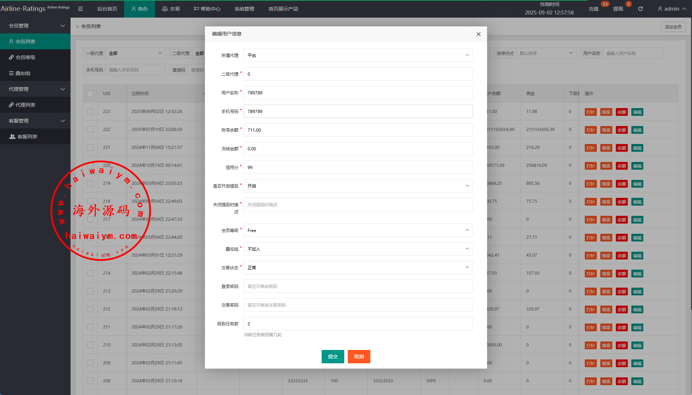Toggle the select-all checkbox in table header
The image size is (692, 395).
tap(90, 94)
